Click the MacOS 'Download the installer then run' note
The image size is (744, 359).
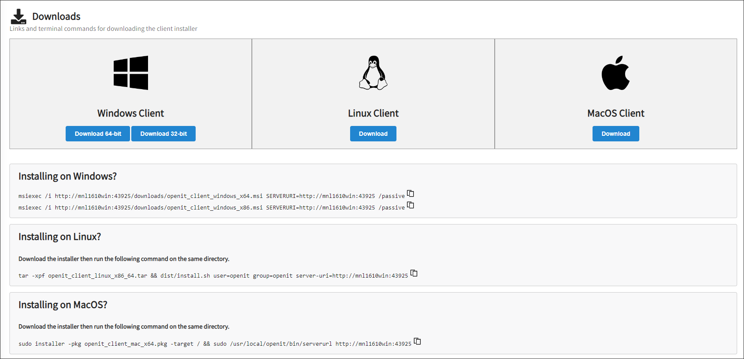coord(124,326)
